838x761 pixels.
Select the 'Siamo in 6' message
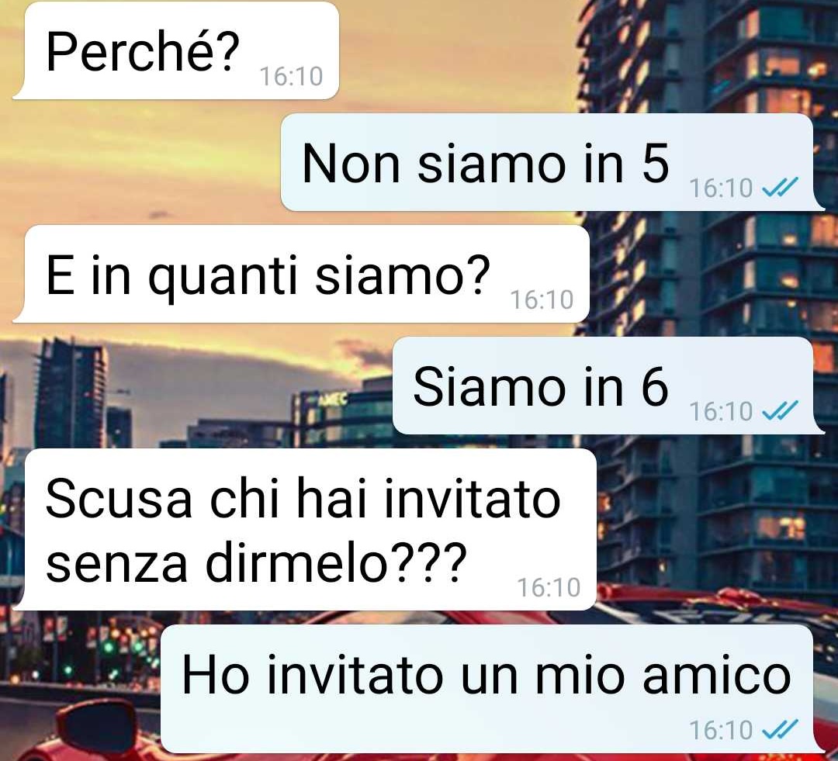pyautogui.click(x=608, y=386)
